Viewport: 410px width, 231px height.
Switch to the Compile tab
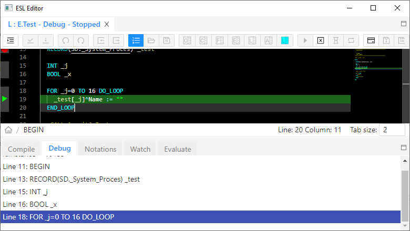[x=21, y=149]
